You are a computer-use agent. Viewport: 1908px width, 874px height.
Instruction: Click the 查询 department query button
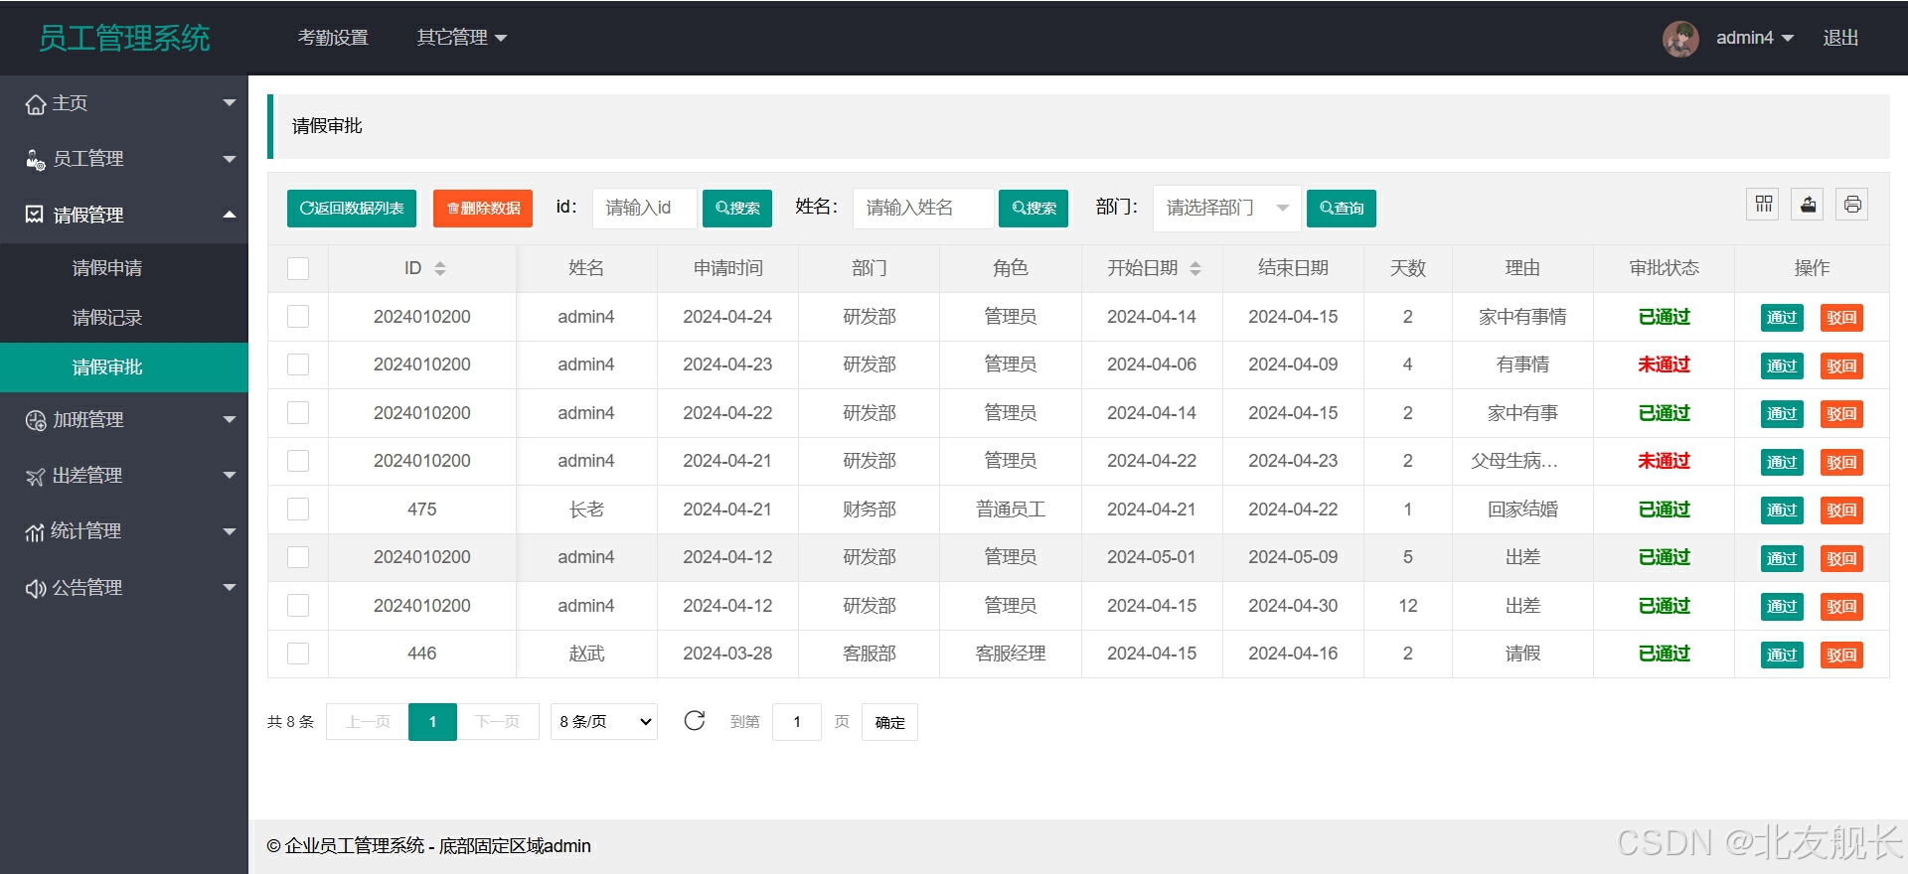click(1342, 209)
